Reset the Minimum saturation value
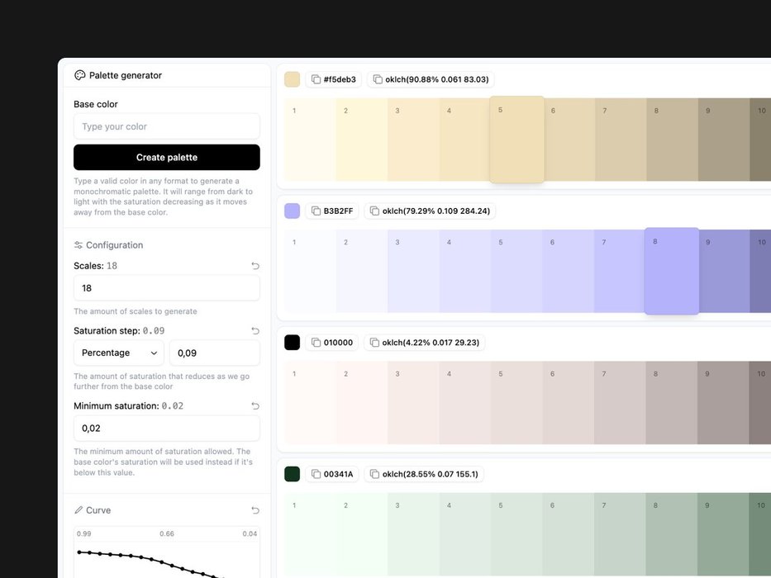The width and height of the screenshot is (771, 578). 255,405
